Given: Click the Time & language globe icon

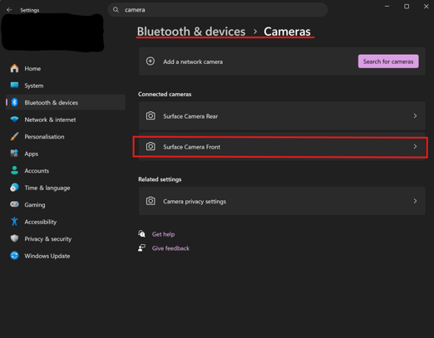Looking at the screenshot, I should (x=14, y=188).
